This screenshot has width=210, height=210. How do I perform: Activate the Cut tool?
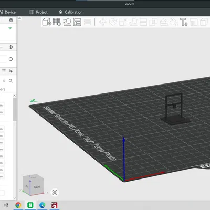point(143,22)
